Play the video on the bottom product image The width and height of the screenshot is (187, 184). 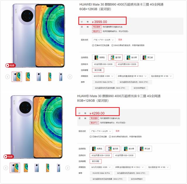pos(8,156)
